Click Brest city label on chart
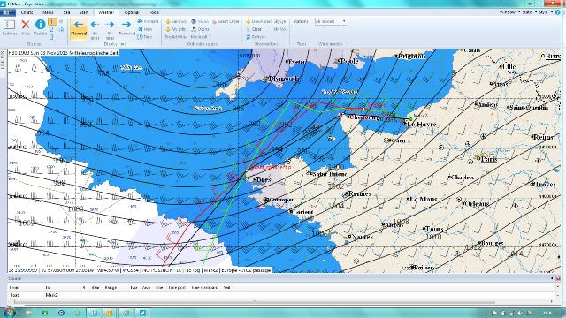566x318 pixels. click(264, 179)
